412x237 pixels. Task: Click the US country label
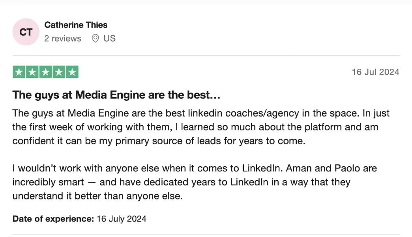tap(109, 38)
